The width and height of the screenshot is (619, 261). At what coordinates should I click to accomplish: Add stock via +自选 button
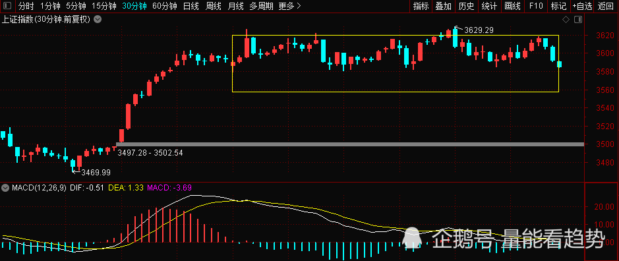pos(582,6)
